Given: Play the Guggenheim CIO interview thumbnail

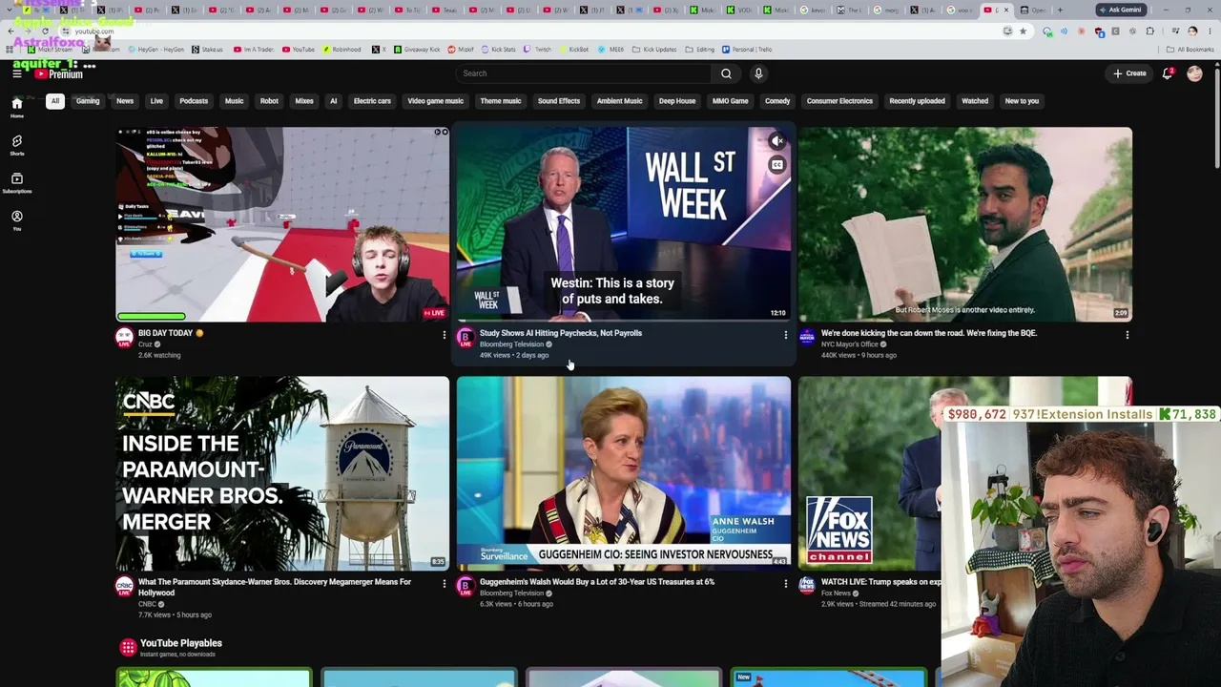Looking at the screenshot, I should coord(624,474).
